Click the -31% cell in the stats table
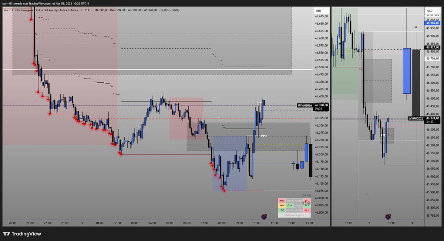 coord(290,205)
